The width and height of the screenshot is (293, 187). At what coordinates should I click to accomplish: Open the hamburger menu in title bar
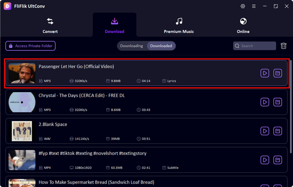(254, 6)
